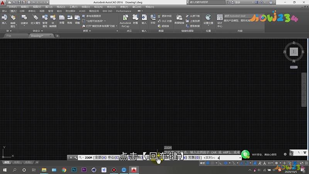Switch to the BIM 360 ribbon tab

(x=107, y=11)
